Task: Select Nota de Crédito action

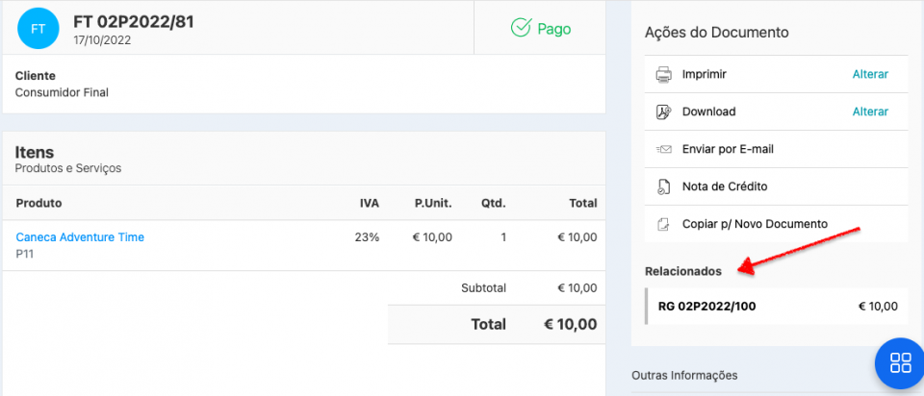Action: coord(724,186)
